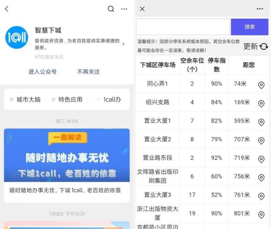The image size is (271, 229).
Task: Open the more options dots on the parking page
Action: (260, 9)
